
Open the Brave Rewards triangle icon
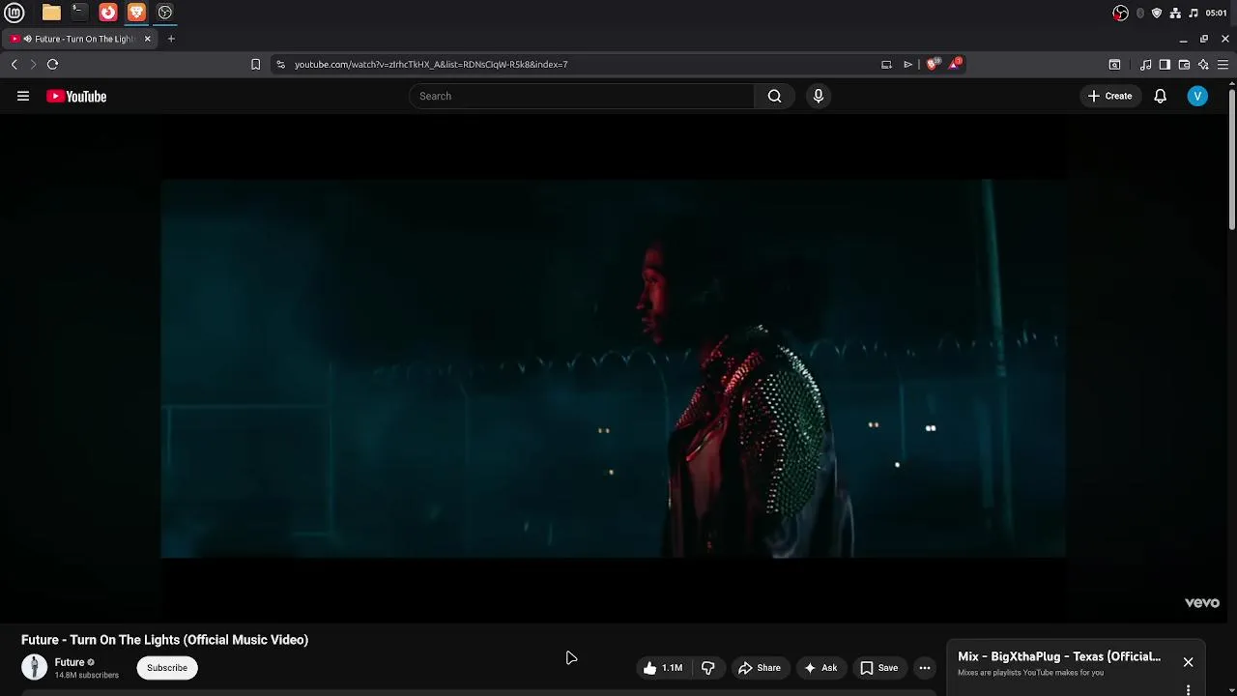click(956, 63)
